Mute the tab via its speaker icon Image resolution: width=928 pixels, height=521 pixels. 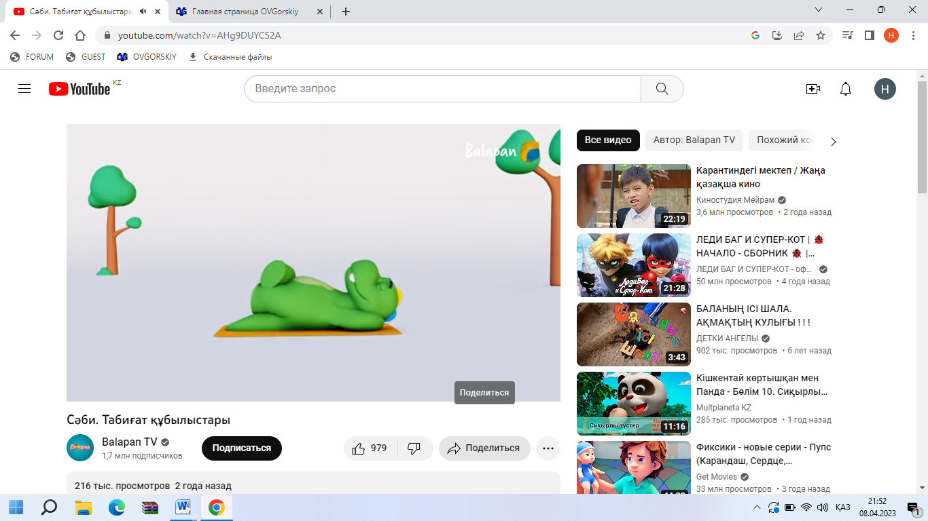click(143, 12)
